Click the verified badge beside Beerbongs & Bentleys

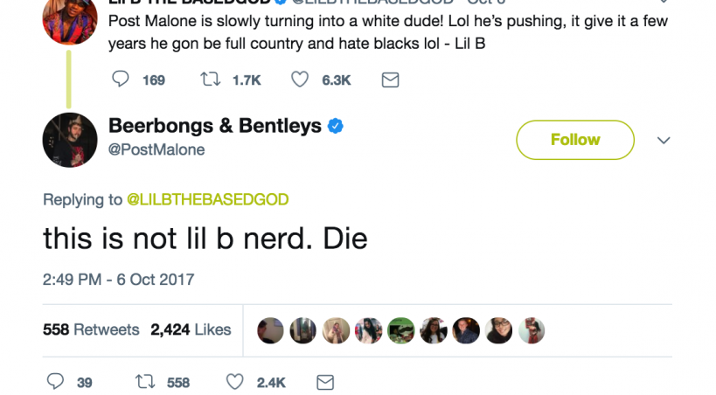(x=335, y=127)
